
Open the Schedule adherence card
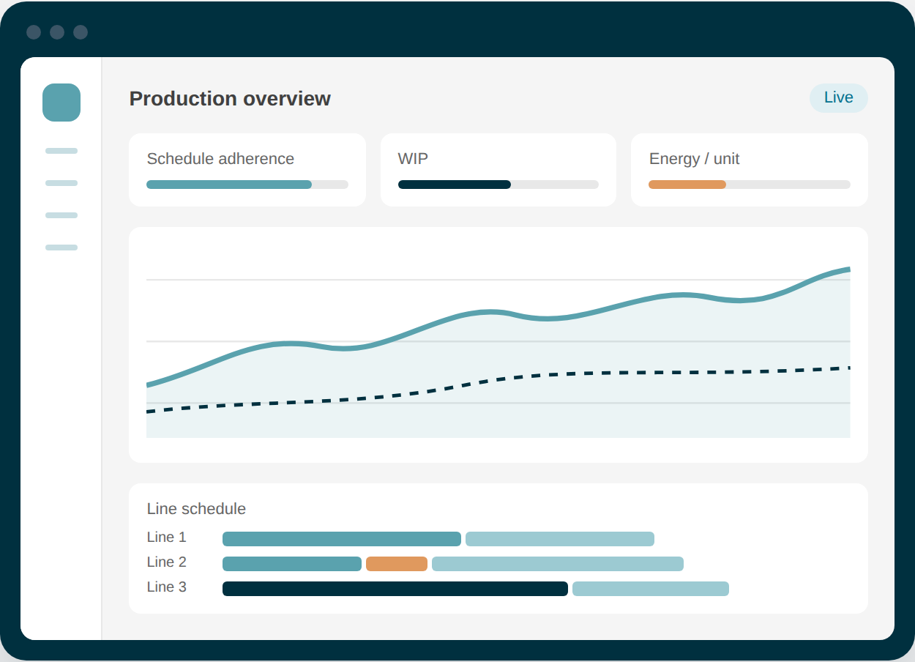247,170
